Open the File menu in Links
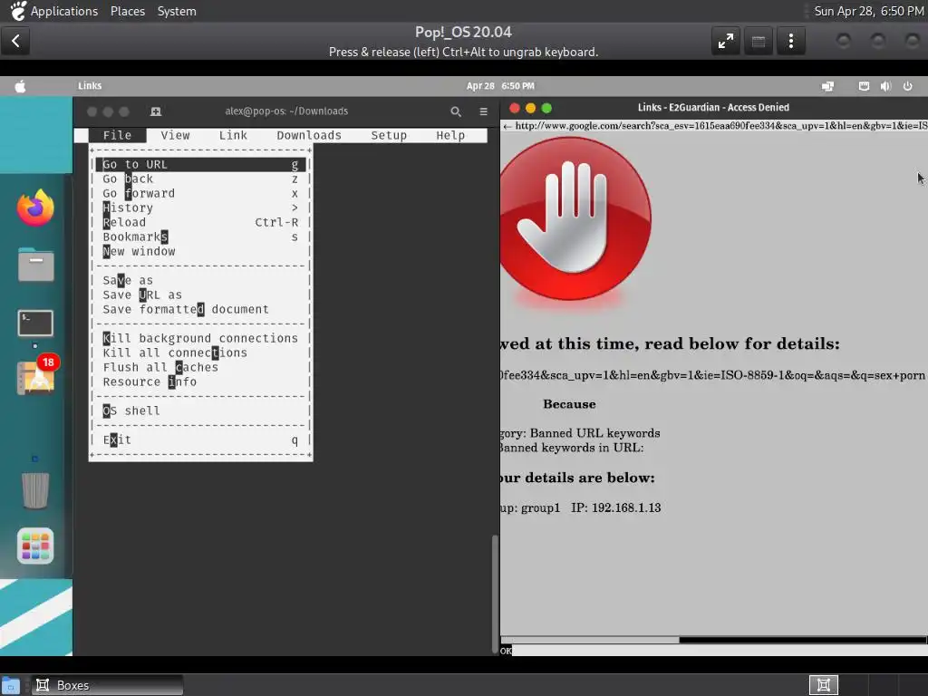 [117, 136]
